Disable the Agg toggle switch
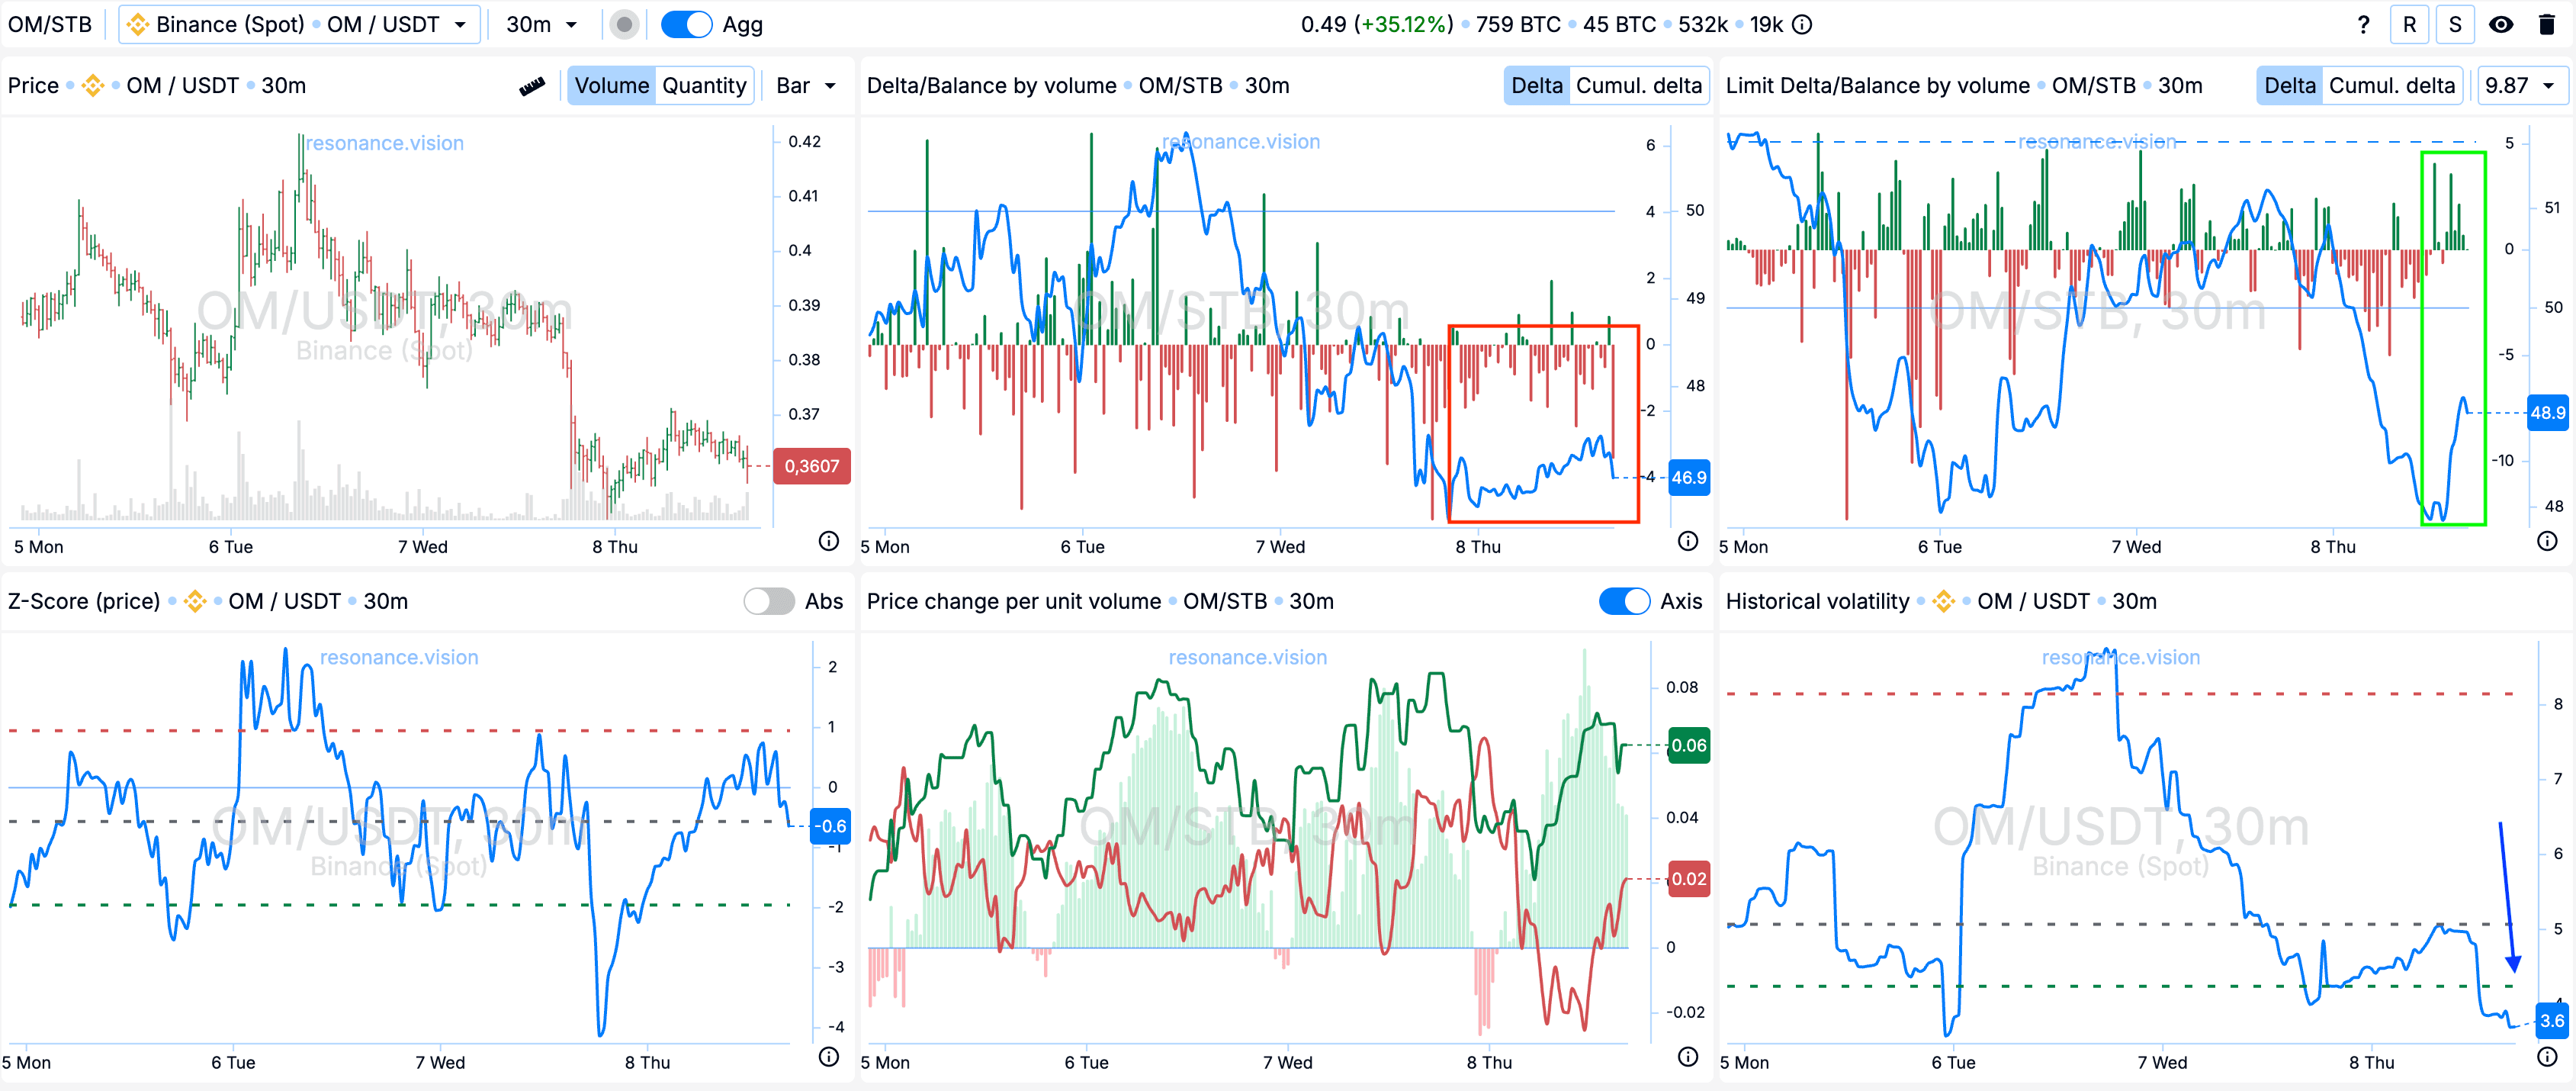 (687, 25)
